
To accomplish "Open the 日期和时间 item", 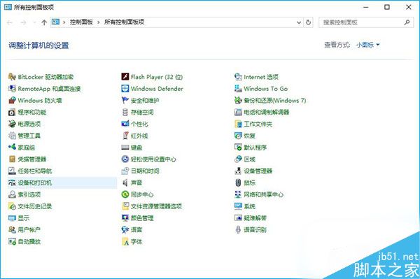I will coord(141,171).
